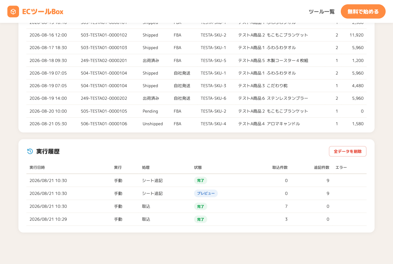Click the TESTA-SKU-5 cell
This screenshot has width=393, height=264.
point(213,60)
